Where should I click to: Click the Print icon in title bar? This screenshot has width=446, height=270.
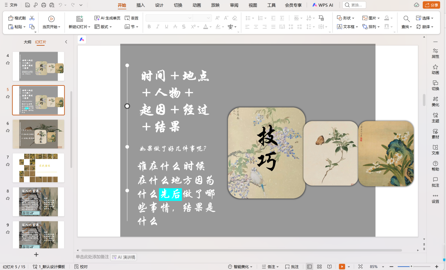[44, 5]
